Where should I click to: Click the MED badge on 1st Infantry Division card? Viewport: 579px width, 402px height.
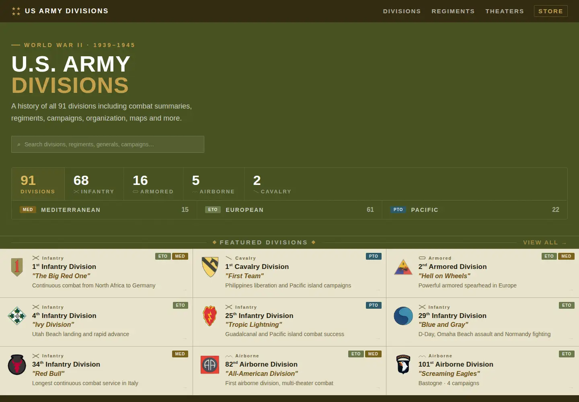(x=180, y=256)
